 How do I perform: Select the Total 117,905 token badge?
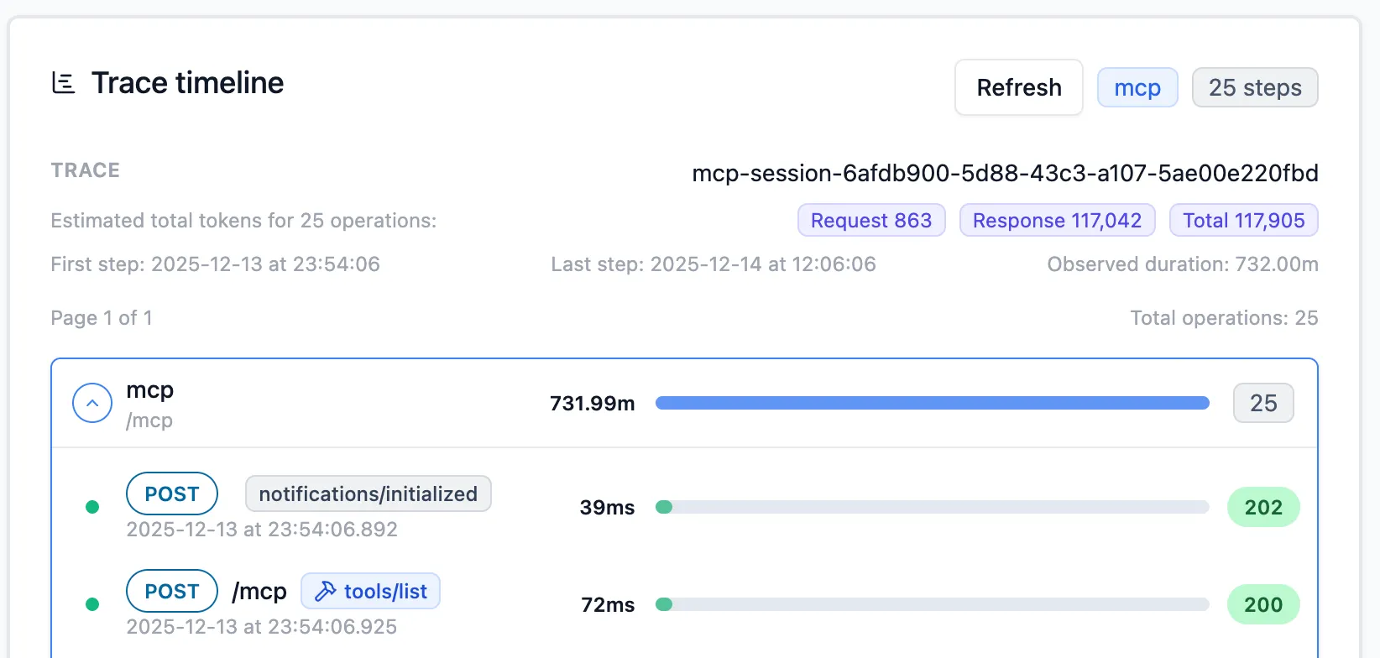click(1244, 220)
